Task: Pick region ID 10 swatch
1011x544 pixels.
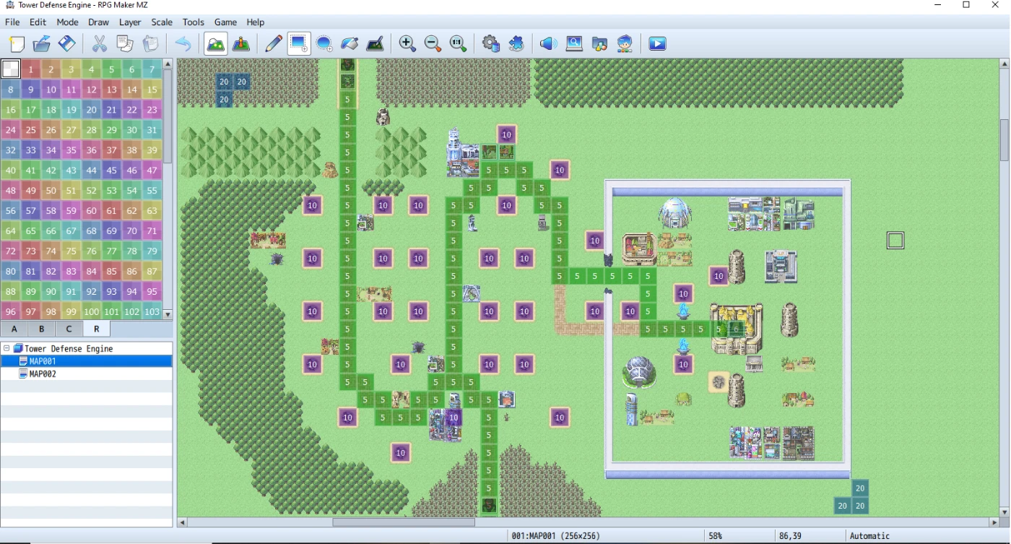Action: (x=51, y=90)
